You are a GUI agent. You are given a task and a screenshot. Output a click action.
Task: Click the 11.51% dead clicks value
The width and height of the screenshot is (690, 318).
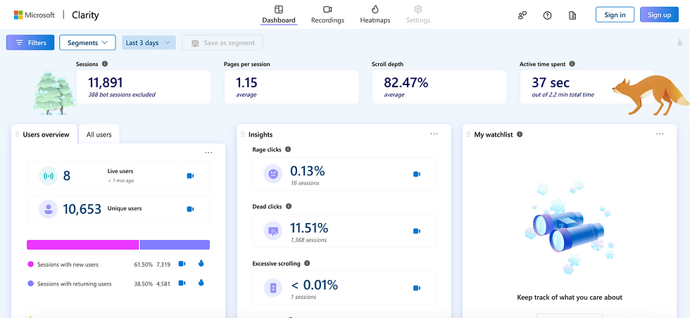tap(309, 228)
